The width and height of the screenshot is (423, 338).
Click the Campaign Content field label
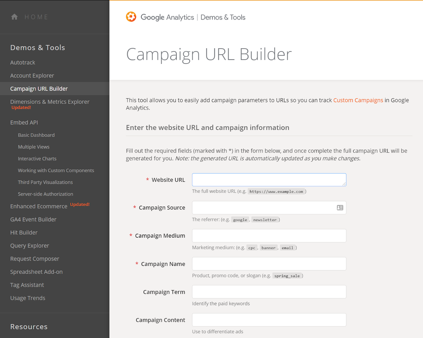pos(160,320)
